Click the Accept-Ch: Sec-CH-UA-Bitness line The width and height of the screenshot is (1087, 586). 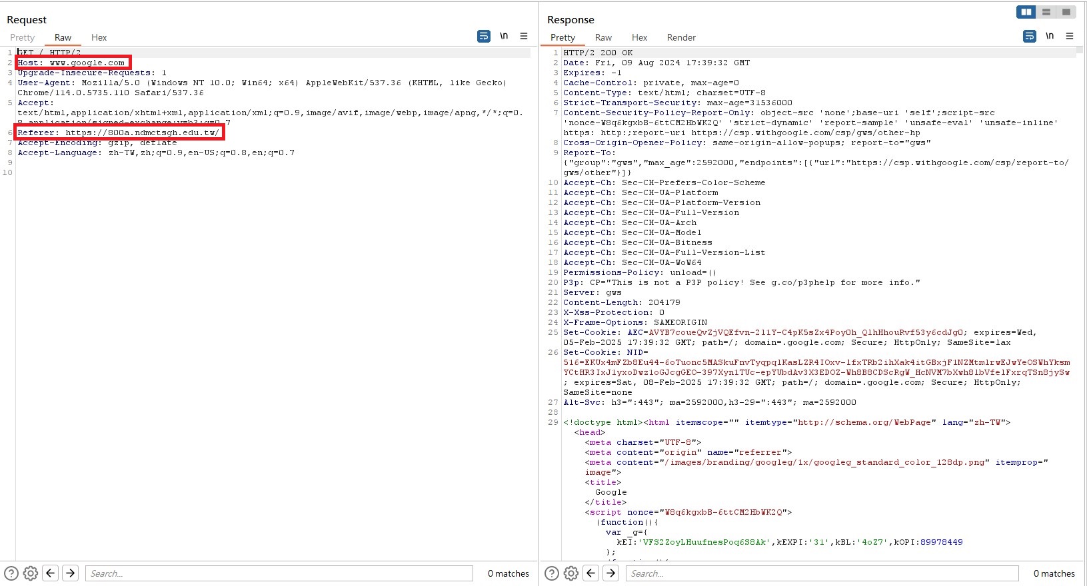tap(638, 242)
